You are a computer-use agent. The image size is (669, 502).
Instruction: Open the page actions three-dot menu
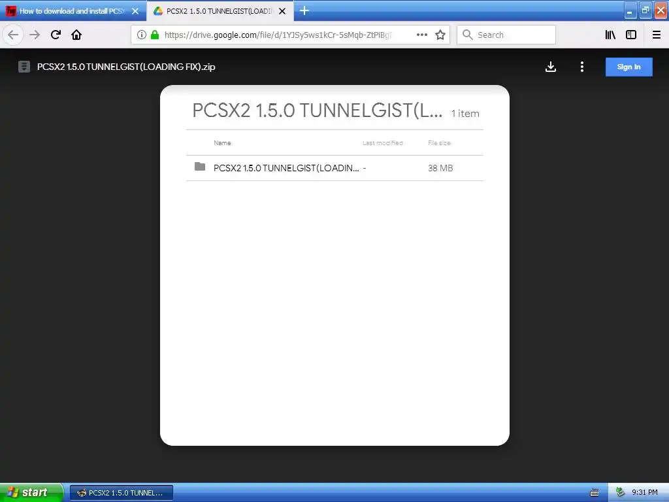(422, 35)
